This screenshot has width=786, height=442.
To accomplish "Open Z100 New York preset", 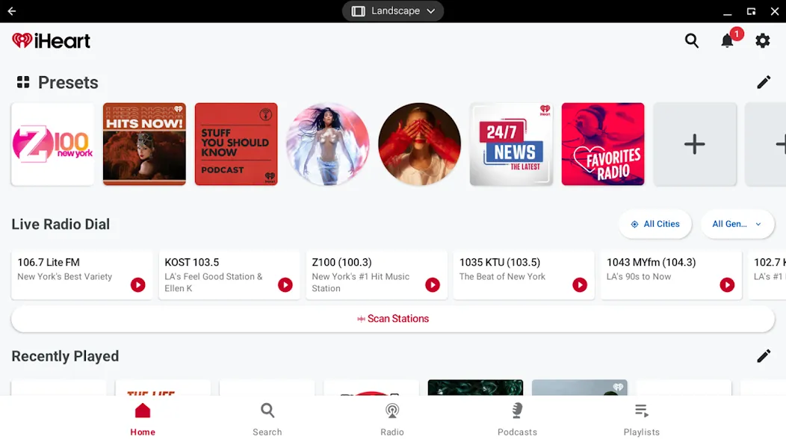I will click(52, 144).
